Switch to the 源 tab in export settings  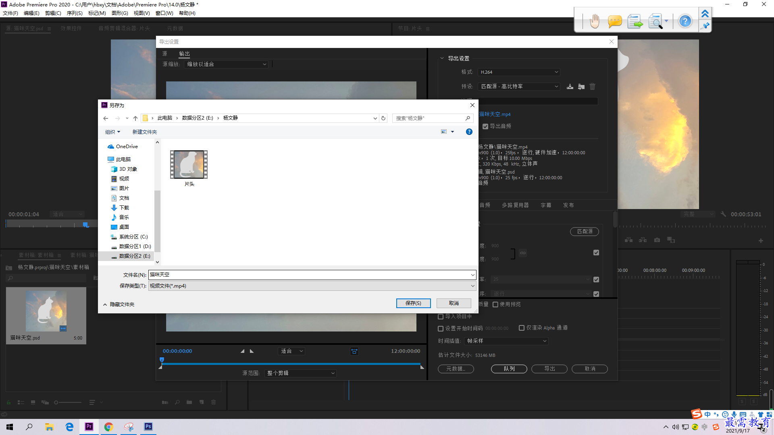pyautogui.click(x=164, y=54)
